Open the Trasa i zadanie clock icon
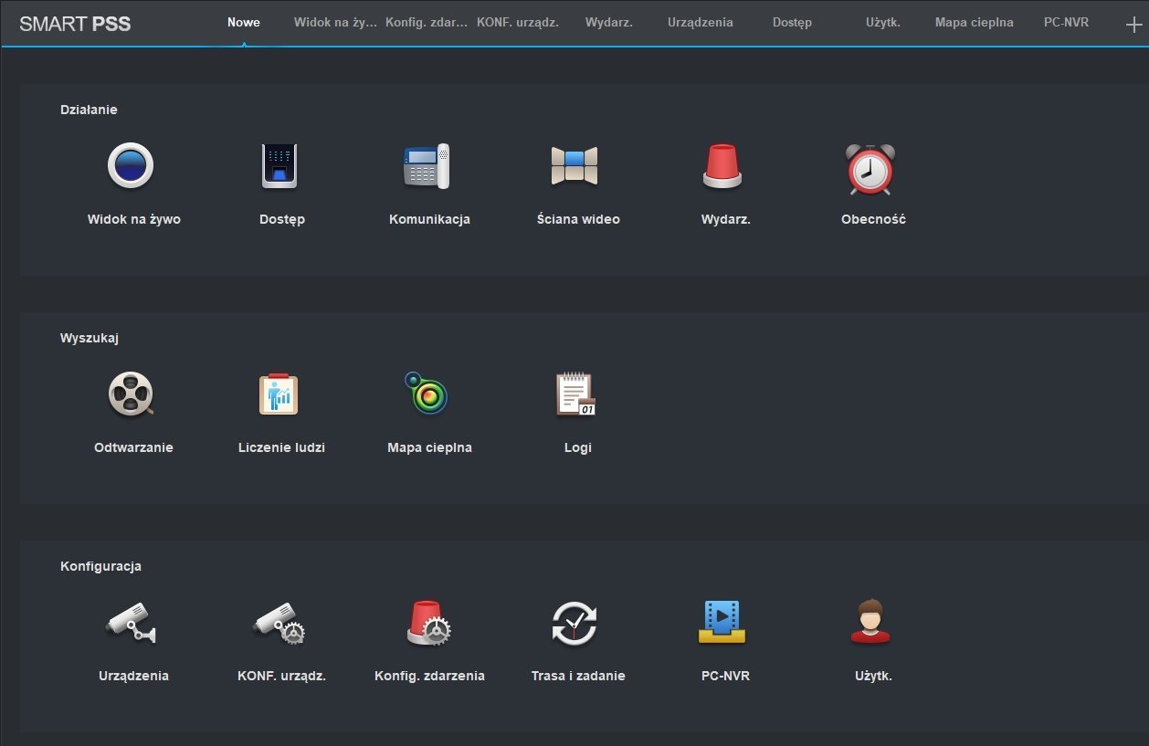1149x746 pixels. 574,624
